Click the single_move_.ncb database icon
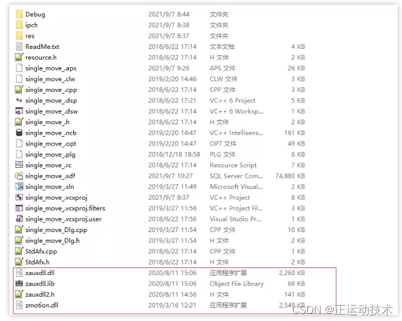402x321 pixels. pos(19,133)
